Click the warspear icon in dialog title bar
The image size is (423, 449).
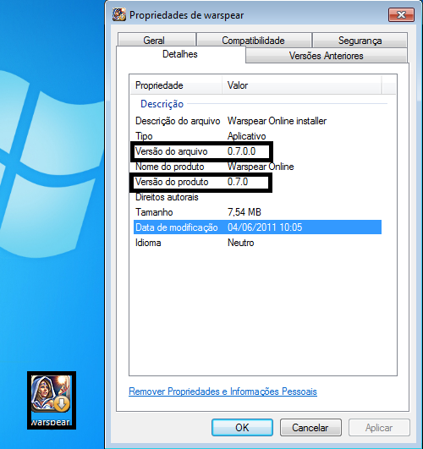tap(119, 15)
